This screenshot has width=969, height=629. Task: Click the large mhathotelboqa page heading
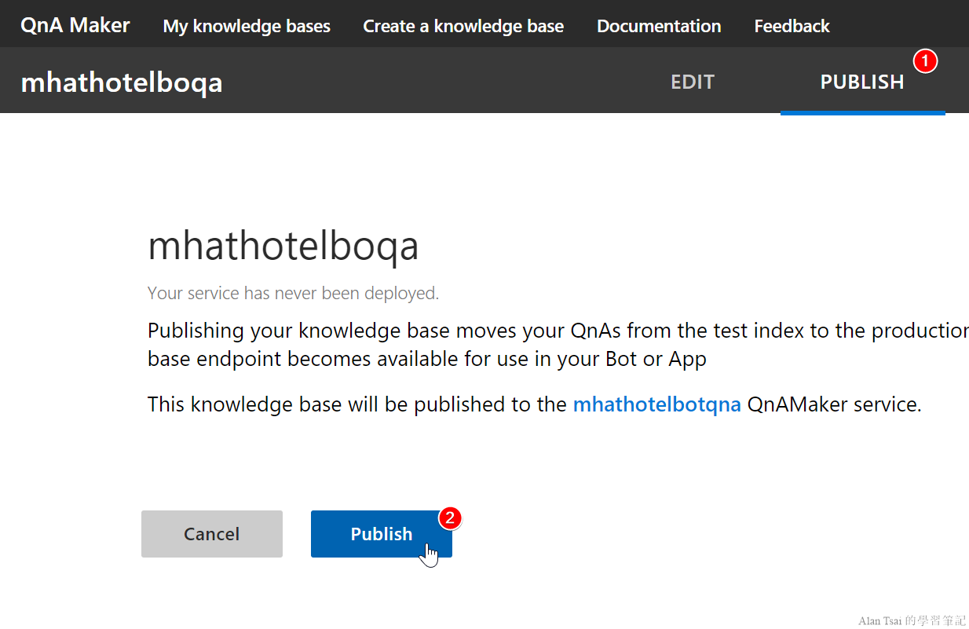click(283, 247)
